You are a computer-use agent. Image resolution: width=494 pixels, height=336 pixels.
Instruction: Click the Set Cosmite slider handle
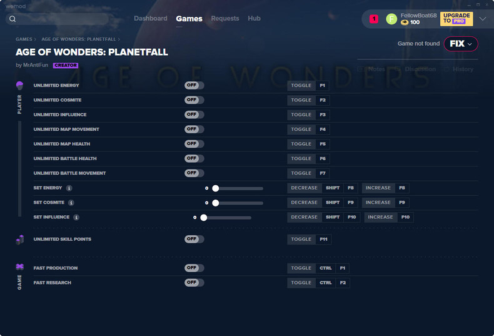[216, 203]
